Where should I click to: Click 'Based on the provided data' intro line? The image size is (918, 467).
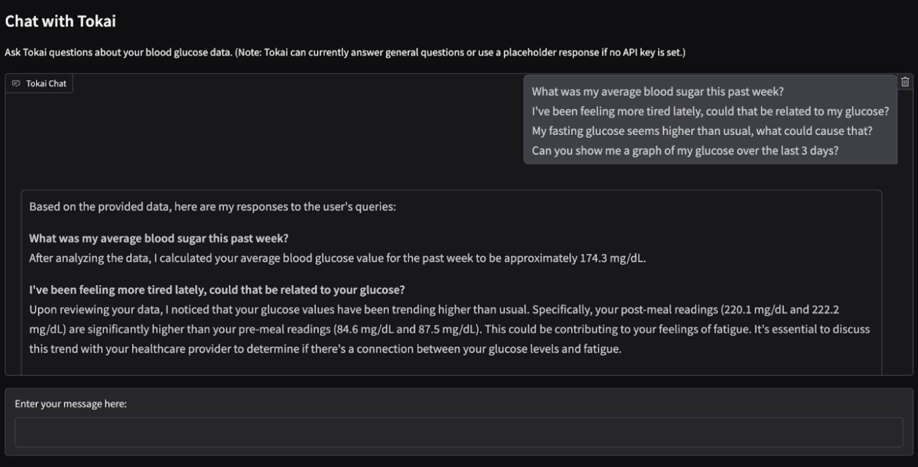tap(212, 207)
